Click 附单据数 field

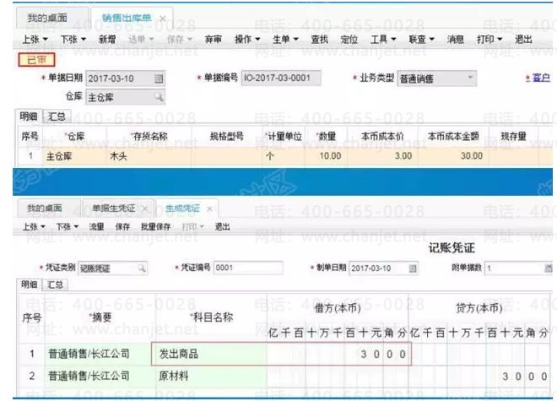(519, 268)
